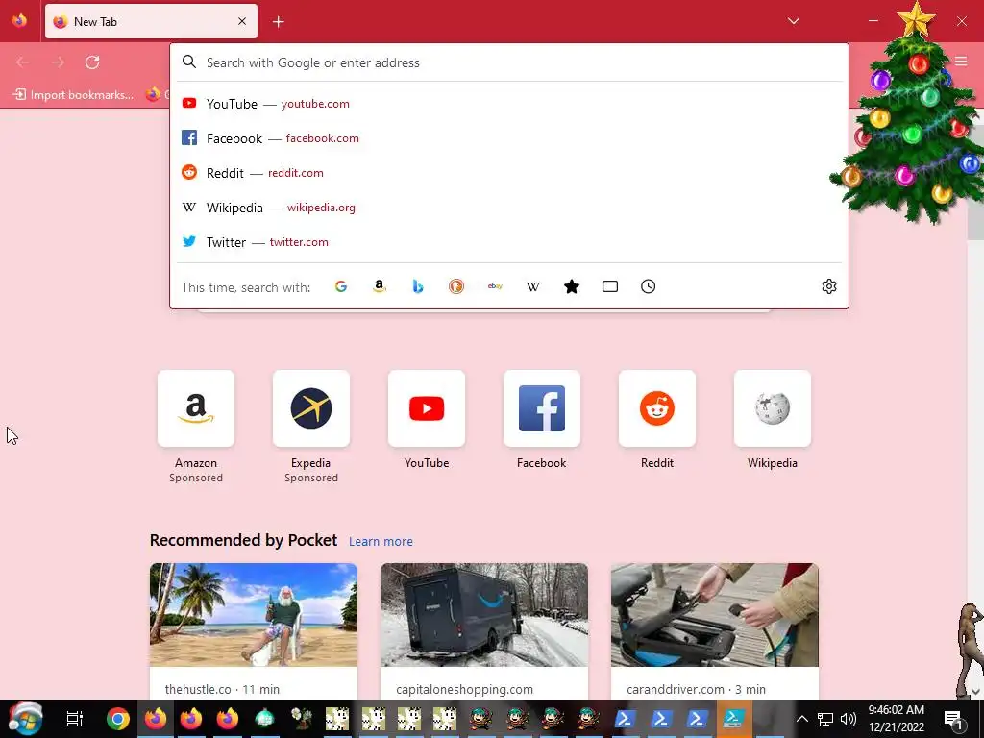Viewport: 984px width, 738px height.
Task: Open a new tab with the plus button
Action: (279, 22)
